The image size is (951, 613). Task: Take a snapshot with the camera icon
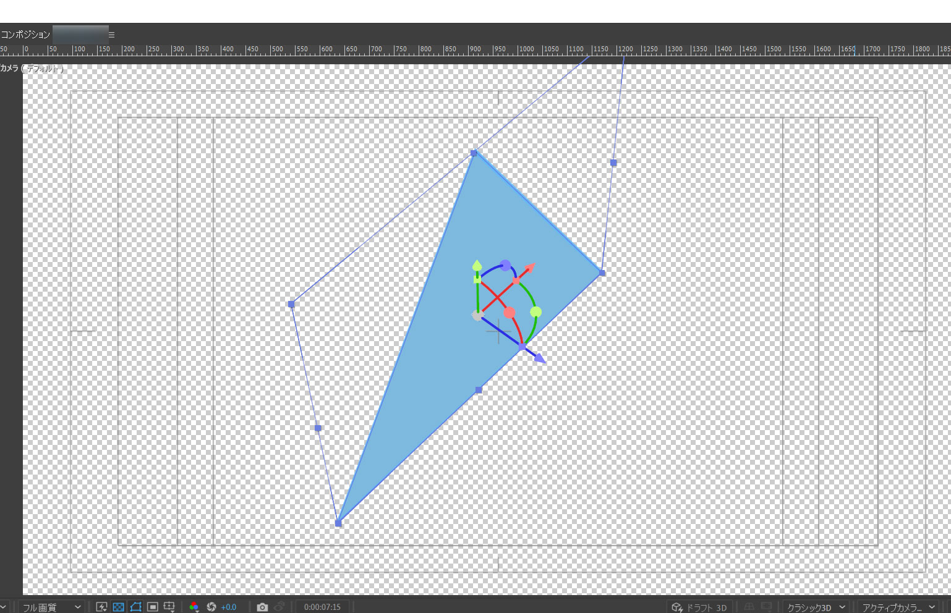[262, 607]
